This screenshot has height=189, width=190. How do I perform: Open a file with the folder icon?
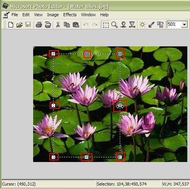[20, 25]
